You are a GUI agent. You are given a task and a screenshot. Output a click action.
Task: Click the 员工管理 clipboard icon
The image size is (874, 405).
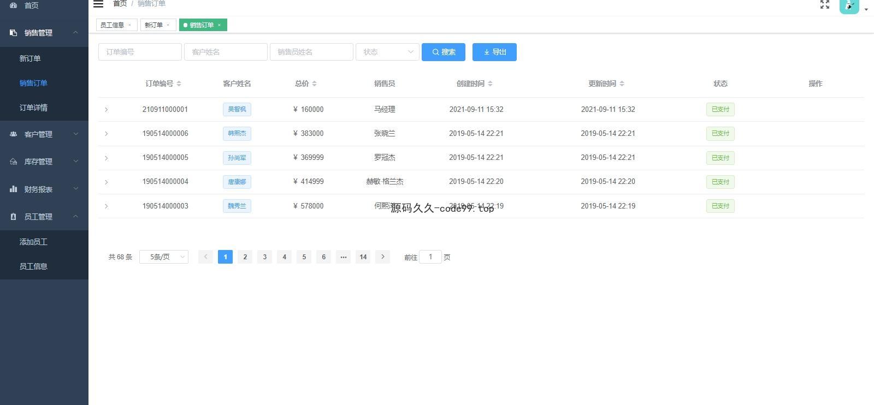[14, 217]
